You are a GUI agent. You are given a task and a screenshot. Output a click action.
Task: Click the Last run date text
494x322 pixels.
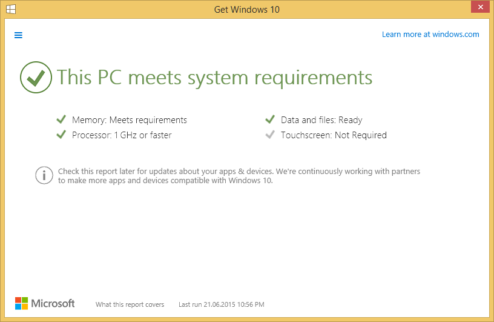(x=222, y=304)
